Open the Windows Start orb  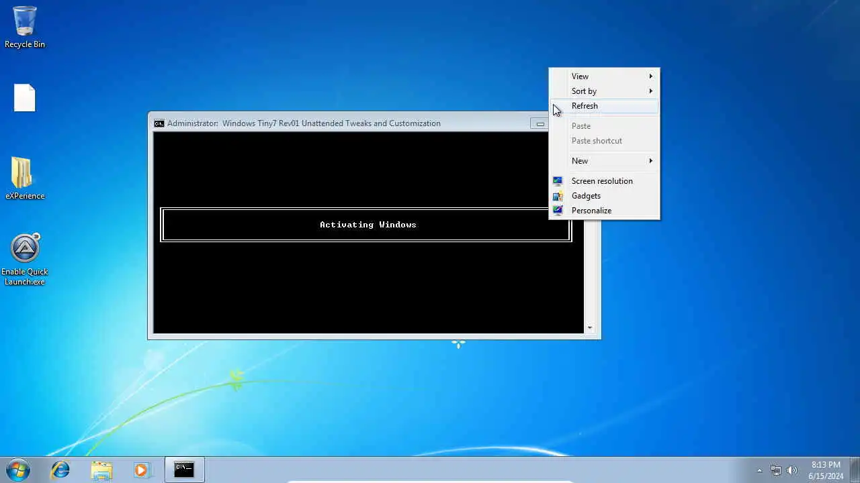[19, 470]
